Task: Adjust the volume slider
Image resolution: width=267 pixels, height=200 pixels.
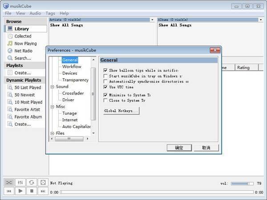Action: [240, 183]
